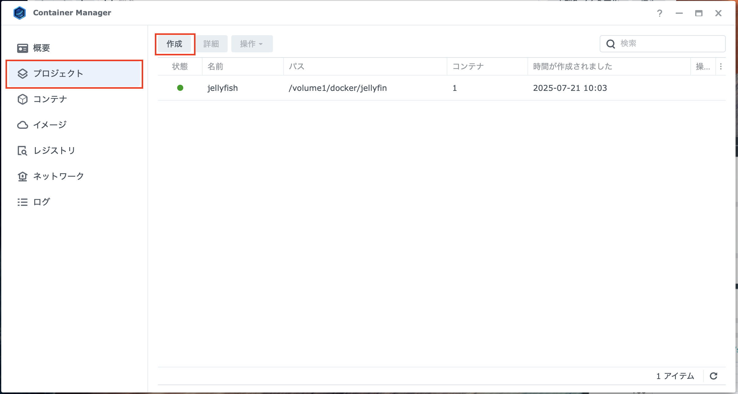
Task: Refresh the project list
Action: (714, 376)
